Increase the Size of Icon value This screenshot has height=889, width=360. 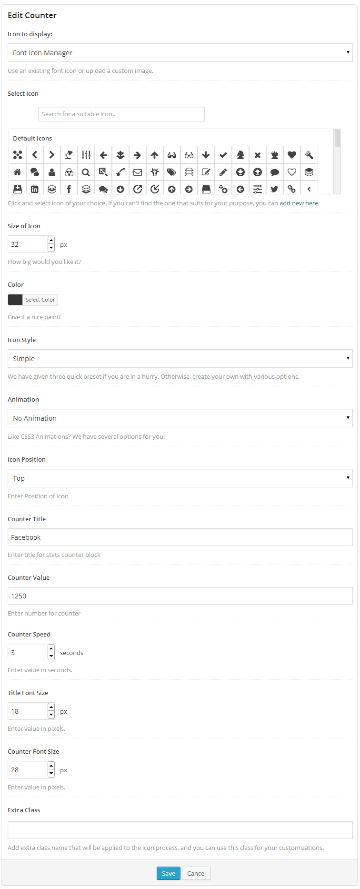[51, 241]
